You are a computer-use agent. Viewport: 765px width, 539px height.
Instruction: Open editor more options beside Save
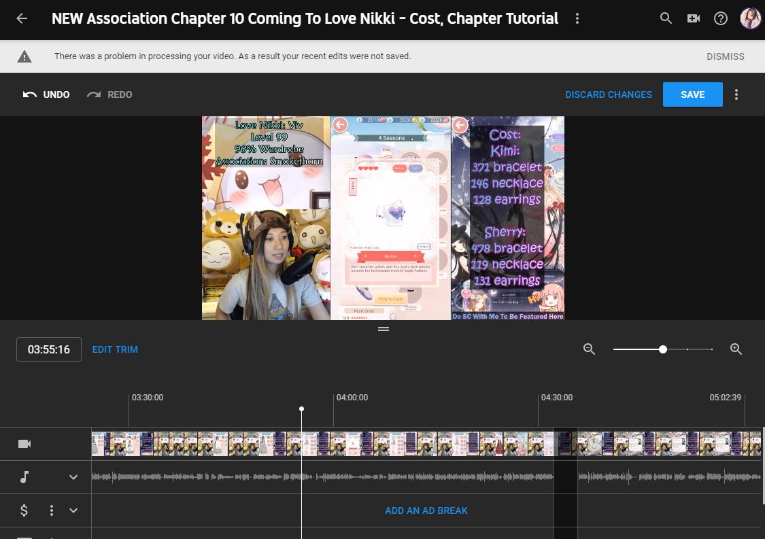(x=736, y=94)
